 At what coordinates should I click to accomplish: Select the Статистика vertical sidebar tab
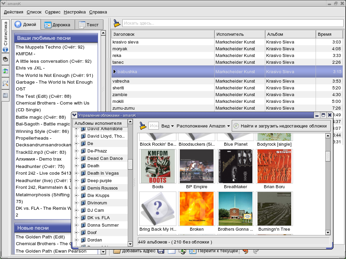(5, 36)
